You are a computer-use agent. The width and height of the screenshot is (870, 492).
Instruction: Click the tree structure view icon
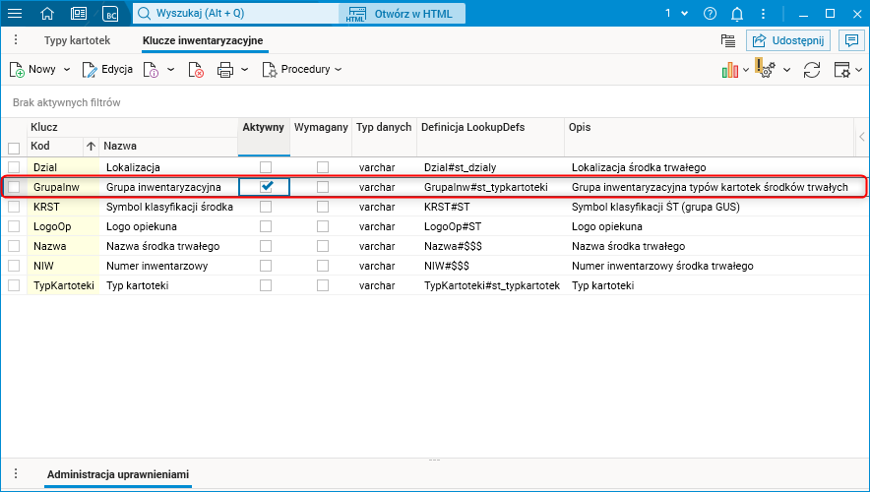click(728, 40)
